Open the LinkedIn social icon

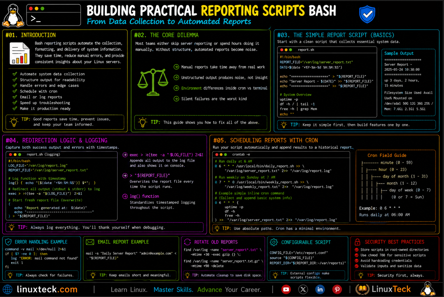320,289
